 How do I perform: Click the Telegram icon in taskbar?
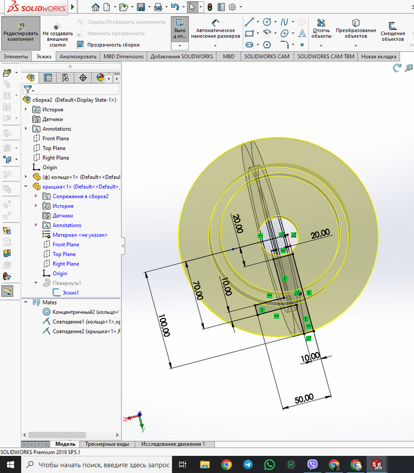pyautogui.click(x=247, y=464)
